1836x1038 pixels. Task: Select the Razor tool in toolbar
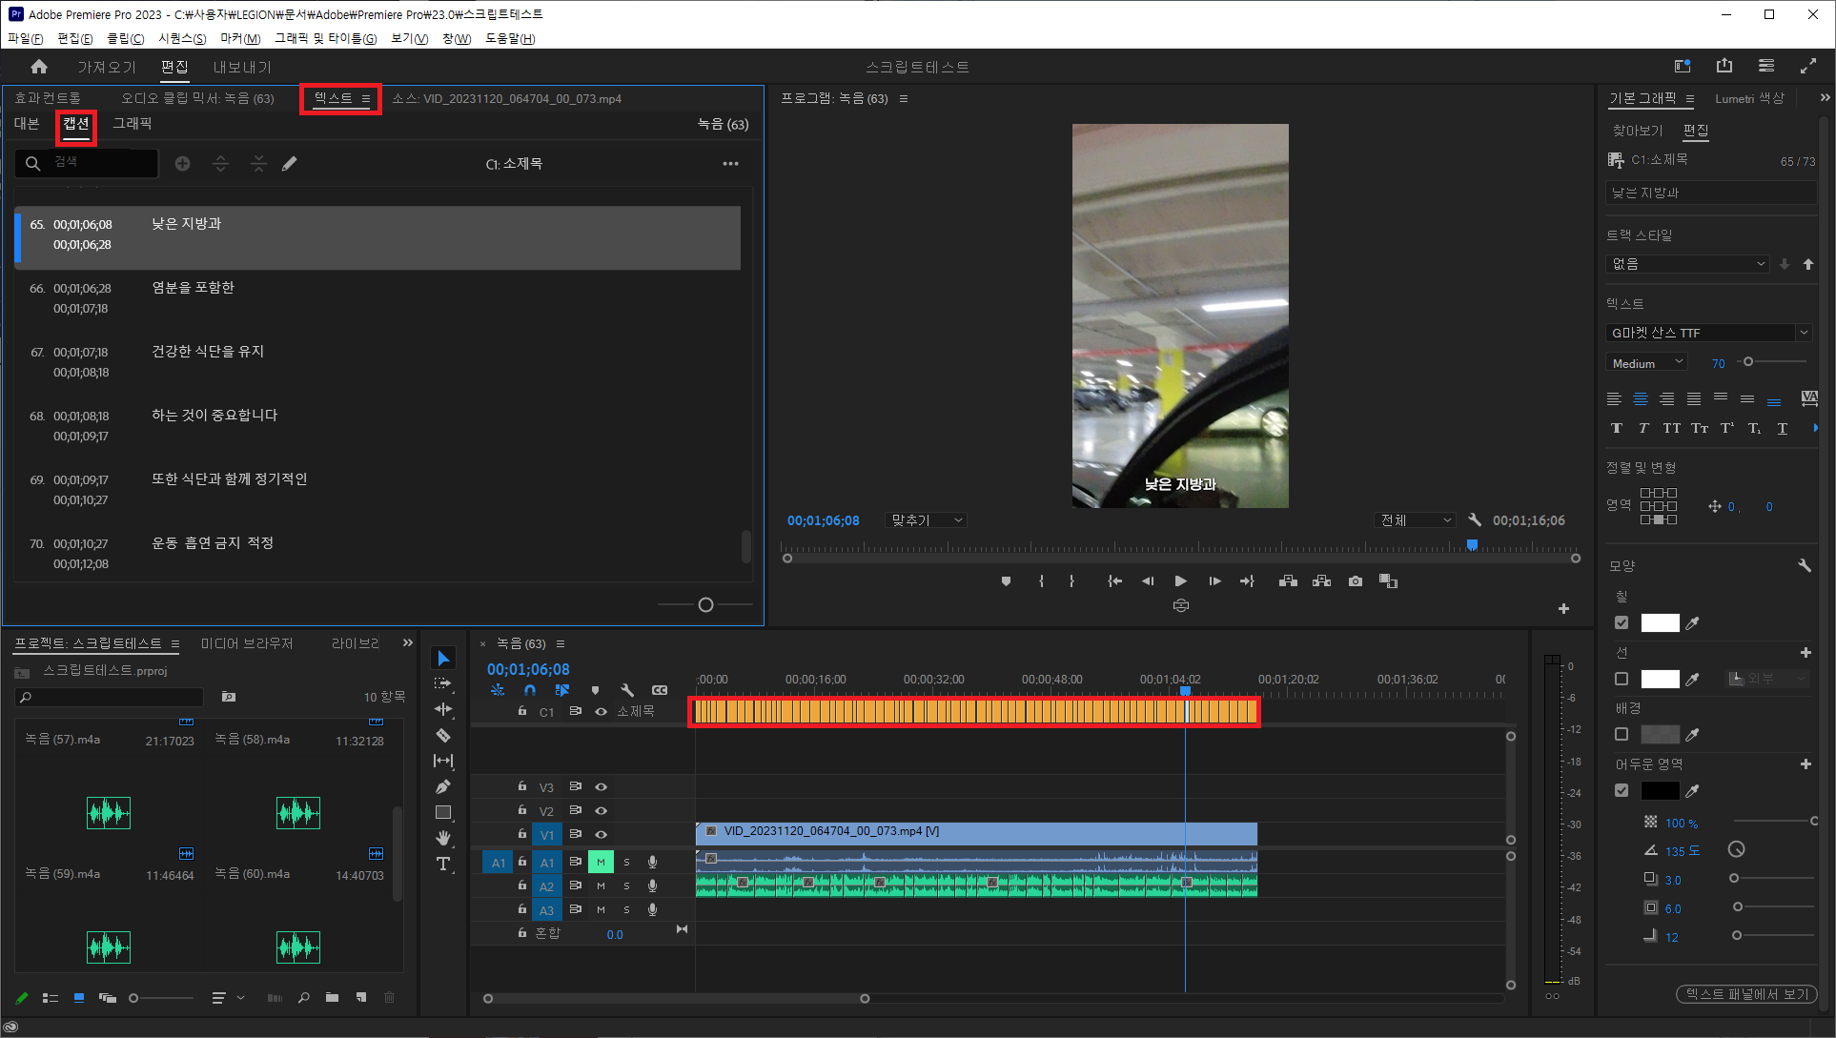coord(443,735)
